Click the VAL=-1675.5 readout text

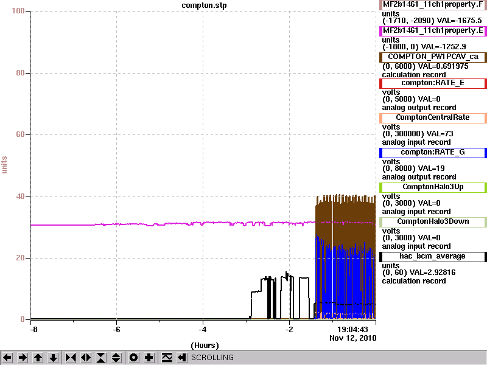coord(460,21)
